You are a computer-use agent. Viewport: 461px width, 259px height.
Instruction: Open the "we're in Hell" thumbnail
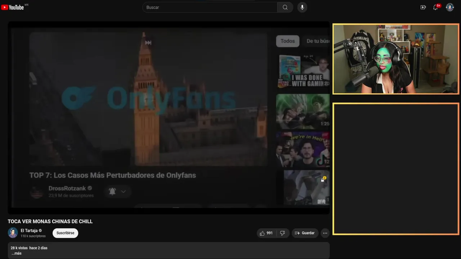pos(303,149)
